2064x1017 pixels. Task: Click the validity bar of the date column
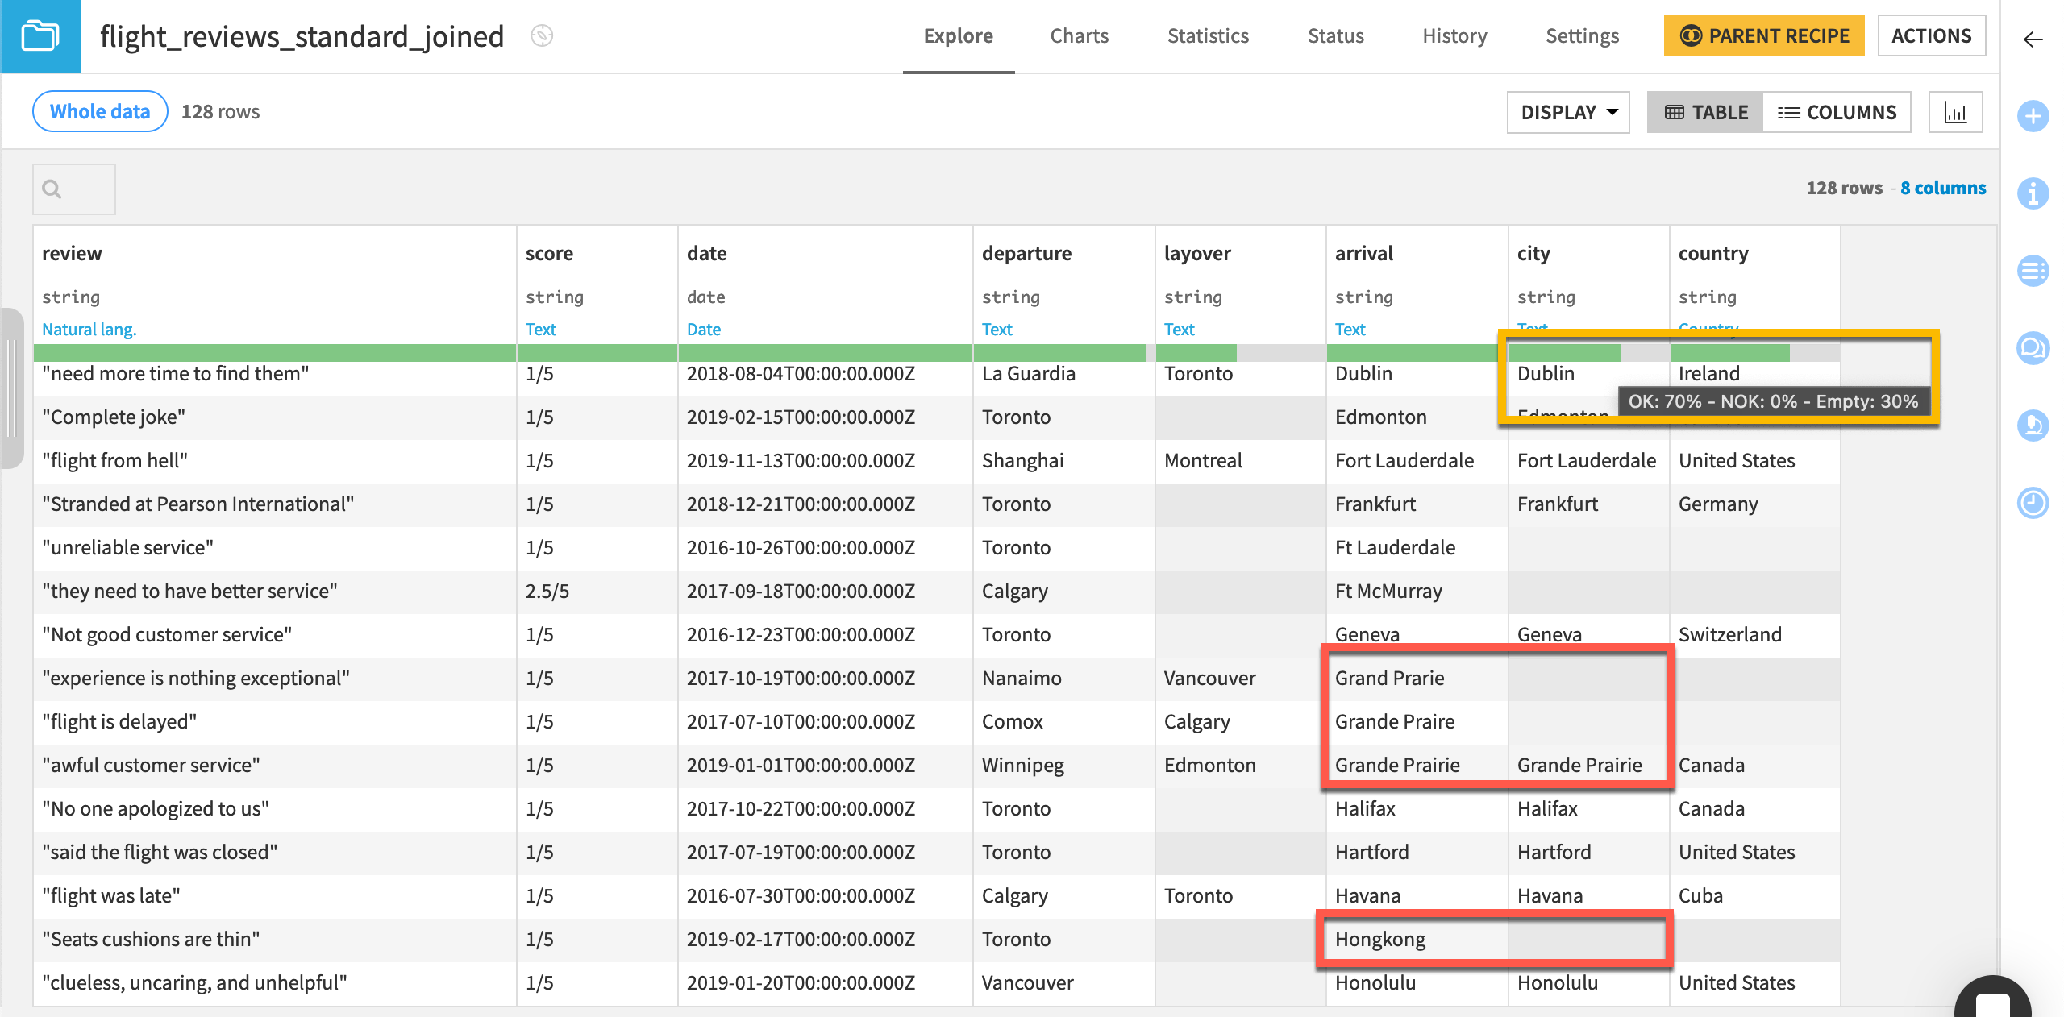pyautogui.click(x=825, y=352)
